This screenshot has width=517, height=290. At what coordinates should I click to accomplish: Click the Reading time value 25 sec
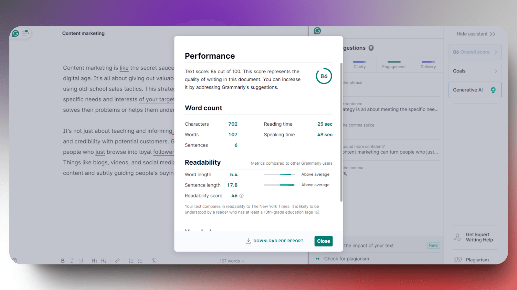click(x=325, y=124)
